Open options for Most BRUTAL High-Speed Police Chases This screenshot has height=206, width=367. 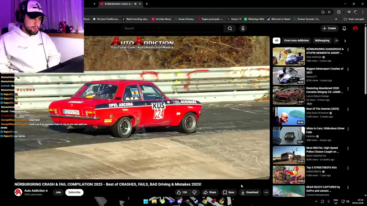pyautogui.click(x=348, y=148)
